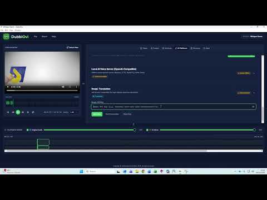Click the video player's progress bar

pos(42,91)
